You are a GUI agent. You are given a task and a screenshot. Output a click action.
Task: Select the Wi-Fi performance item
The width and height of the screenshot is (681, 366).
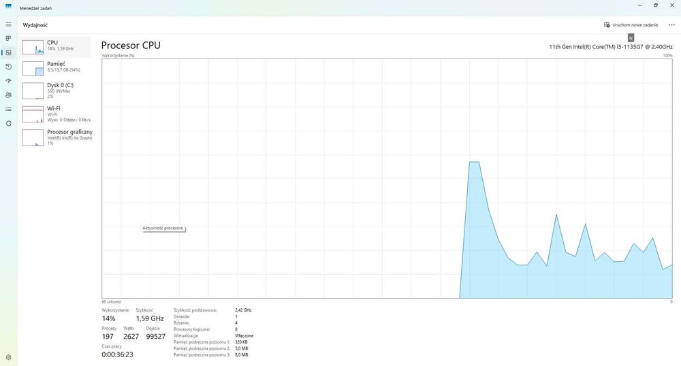(56, 114)
